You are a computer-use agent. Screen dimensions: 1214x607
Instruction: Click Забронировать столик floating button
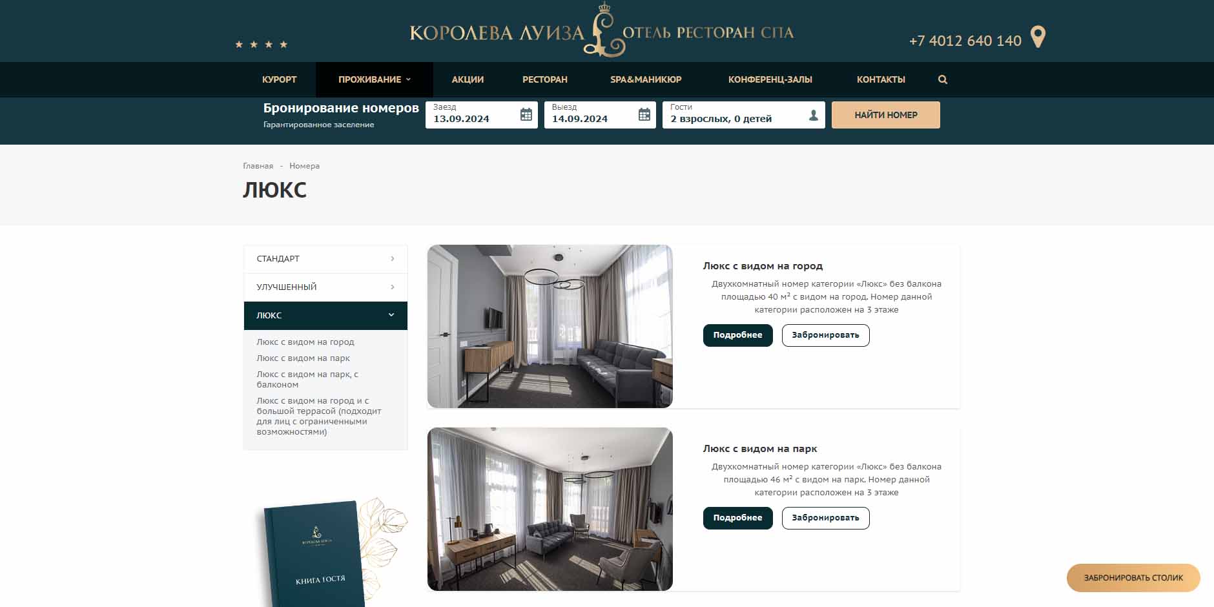(x=1133, y=578)
